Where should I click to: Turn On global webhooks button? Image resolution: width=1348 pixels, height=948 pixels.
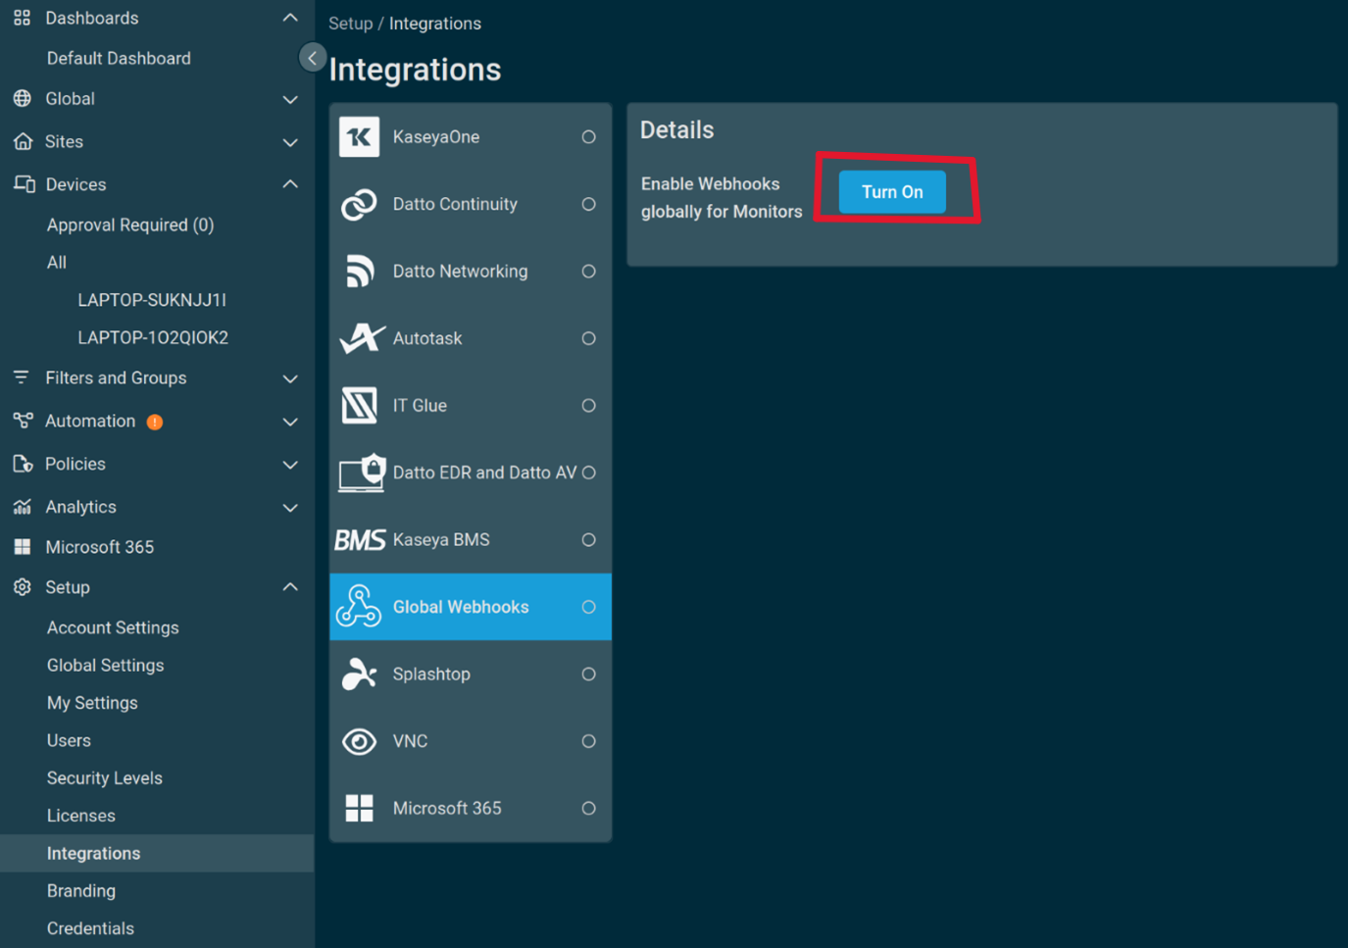[x=892, y=191]
